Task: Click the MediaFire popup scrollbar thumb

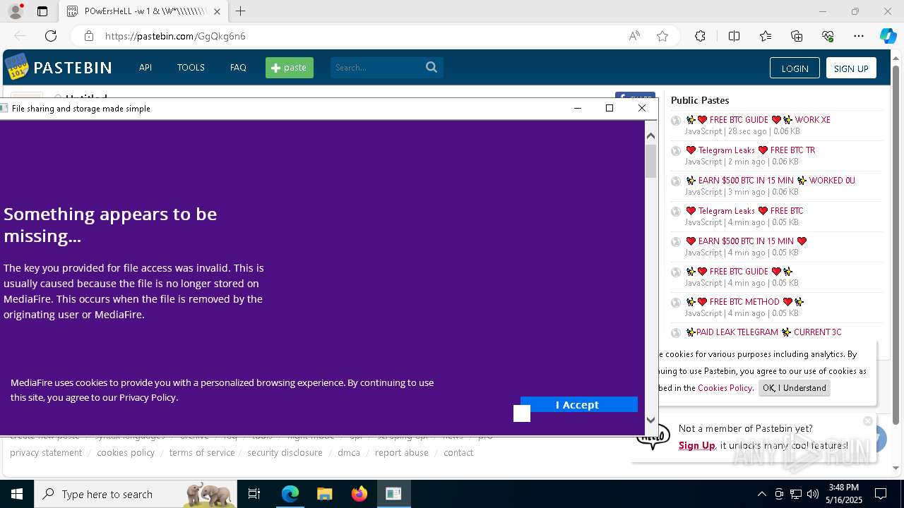Action: pyautogui.click(x=650, y=161)
